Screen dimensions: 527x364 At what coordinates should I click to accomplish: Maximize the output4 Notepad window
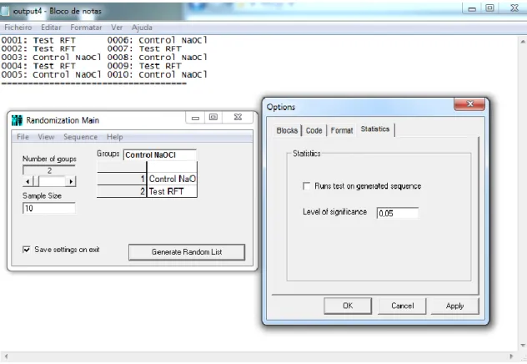click(490, 8)
